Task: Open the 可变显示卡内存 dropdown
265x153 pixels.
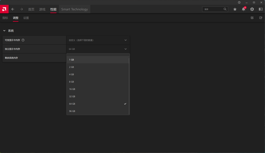Action: (x=98, y=40)
